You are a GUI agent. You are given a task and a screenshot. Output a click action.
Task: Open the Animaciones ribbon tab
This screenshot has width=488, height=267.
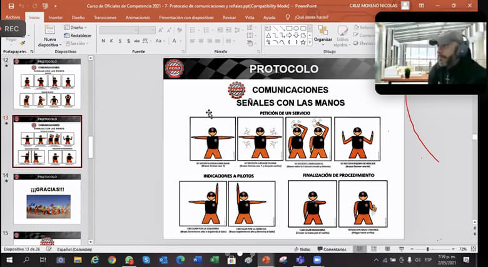137,18
